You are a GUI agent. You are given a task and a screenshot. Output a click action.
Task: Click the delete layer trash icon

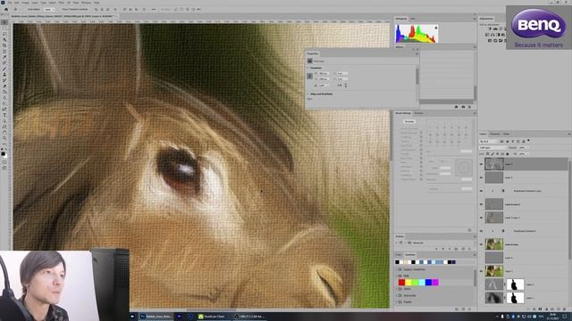565,309
